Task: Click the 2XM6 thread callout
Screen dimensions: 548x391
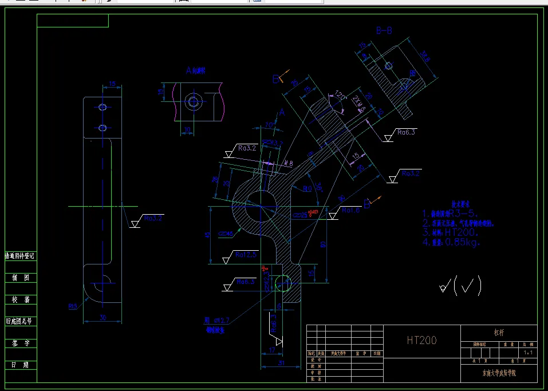Action: point(358,104)
